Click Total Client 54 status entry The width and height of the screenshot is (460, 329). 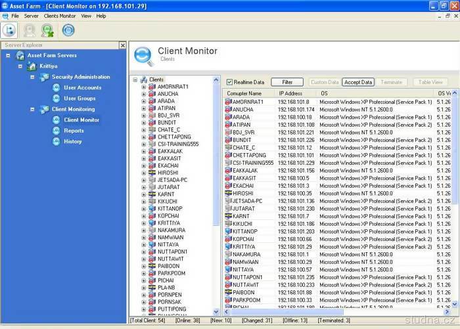148,320
